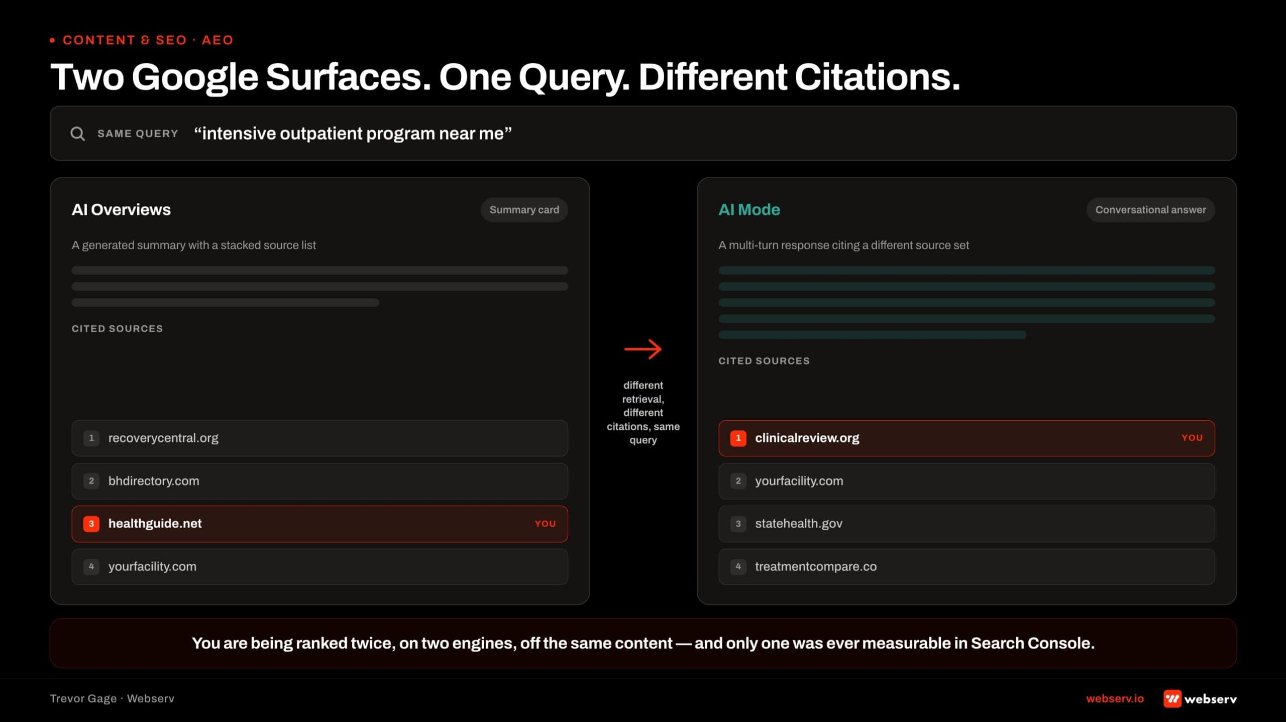Click number badge 1 beside clinicalreview.org
The height and width of the screenshot is (722, 1286).
click(x=738, y=438)
